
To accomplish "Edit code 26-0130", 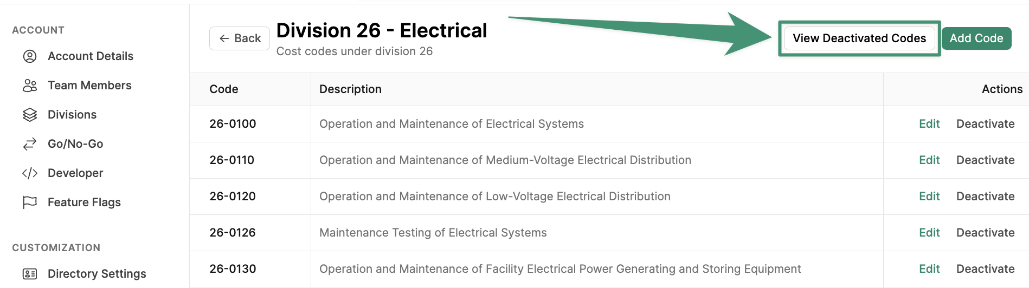I will pyautogui.click(x=929, y=269).
